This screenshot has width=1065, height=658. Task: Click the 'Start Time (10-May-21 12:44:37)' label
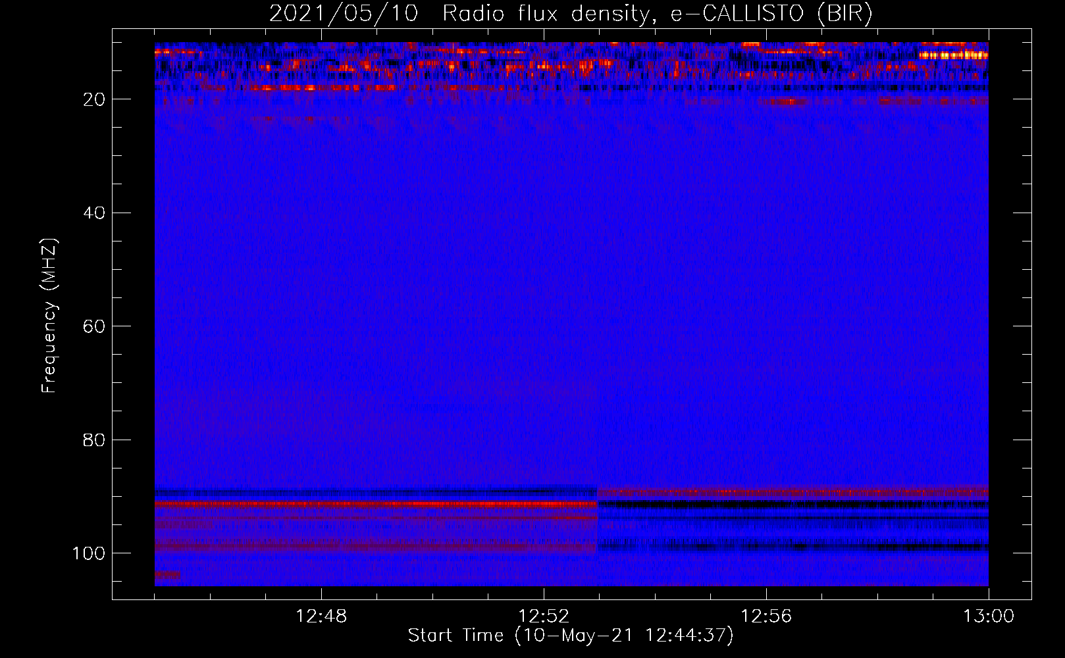[571, 635]
